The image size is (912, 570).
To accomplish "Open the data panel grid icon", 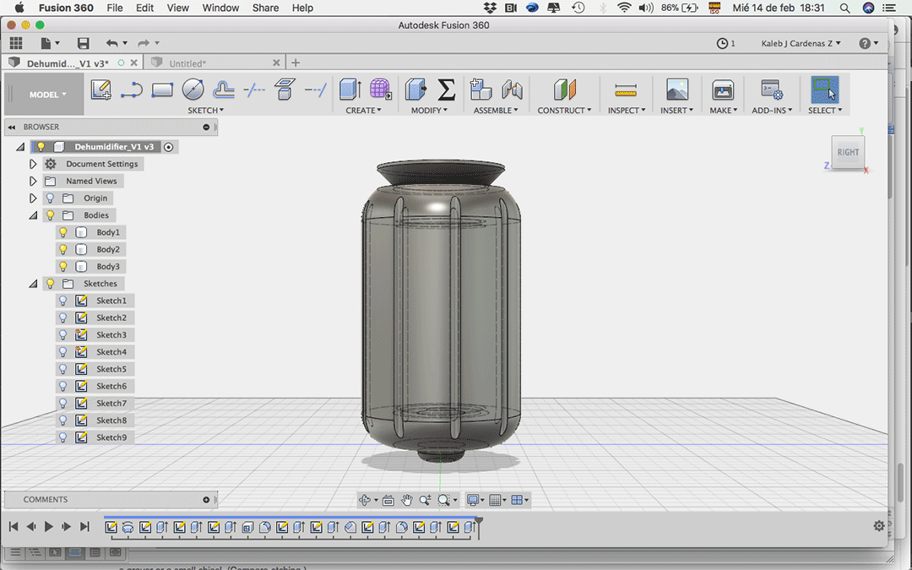I will click(x=16, y=43).
